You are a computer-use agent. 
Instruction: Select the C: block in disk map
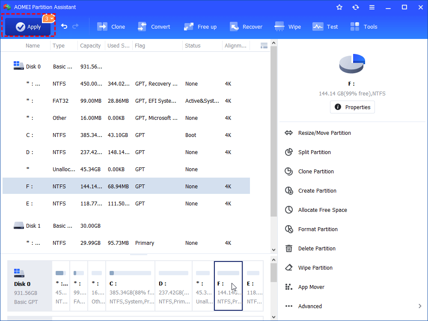(x=130, y=286)
